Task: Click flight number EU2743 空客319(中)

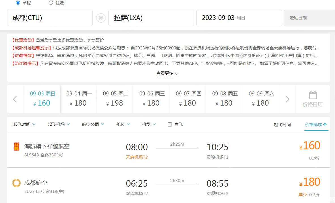Action: click(44, 191)
